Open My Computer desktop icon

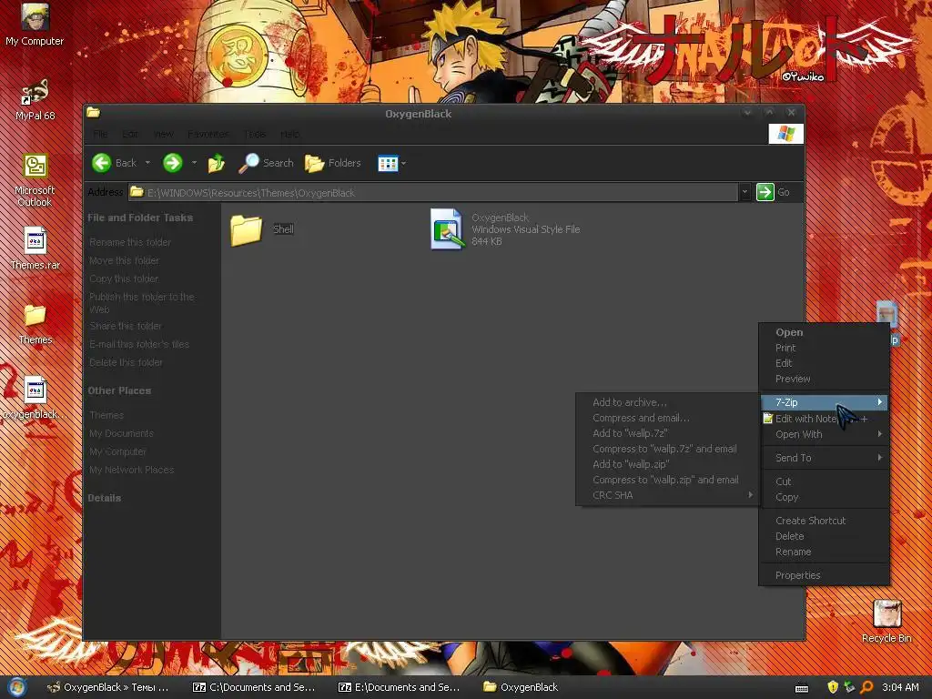(35, 24)
